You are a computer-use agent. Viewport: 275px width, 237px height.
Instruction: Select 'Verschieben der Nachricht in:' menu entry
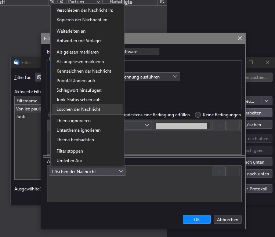[x=84, y=10]
